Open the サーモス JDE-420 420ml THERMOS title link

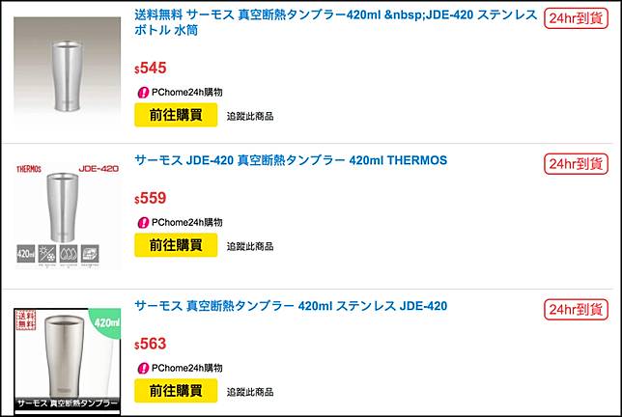pyautogui.click(x=291, y=160)
